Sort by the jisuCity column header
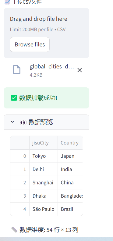Image resolution: width=113 pixels, height=241 pixels. coord(44,143)
